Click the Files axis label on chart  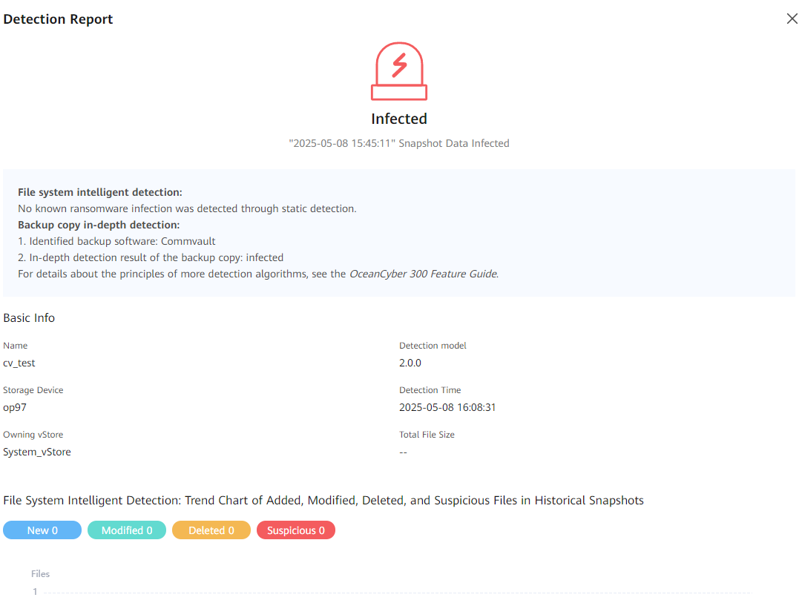40,573
